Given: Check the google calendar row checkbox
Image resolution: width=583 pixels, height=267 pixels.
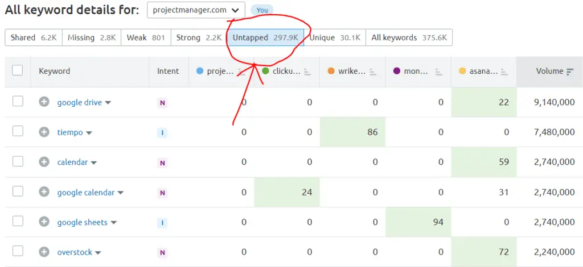Looking at the screenshot, I should (18, 191).
